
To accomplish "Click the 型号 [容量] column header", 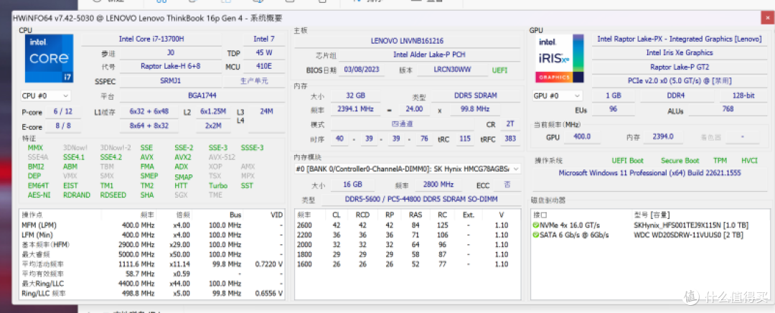I will click(652, 215).
